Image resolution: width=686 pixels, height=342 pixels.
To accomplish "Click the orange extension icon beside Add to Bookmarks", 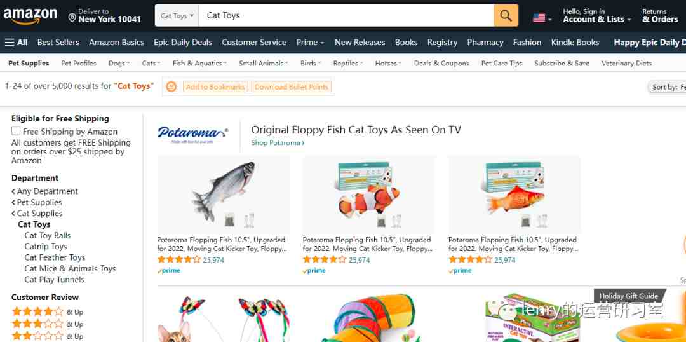I will [171, 86].
